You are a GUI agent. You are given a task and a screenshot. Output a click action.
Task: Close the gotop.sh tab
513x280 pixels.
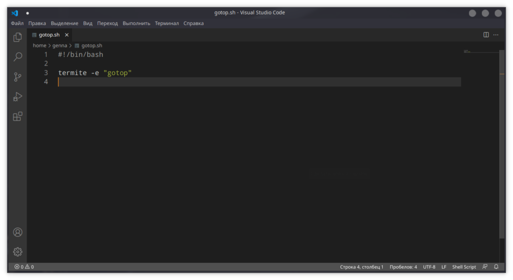coord(67,35)
